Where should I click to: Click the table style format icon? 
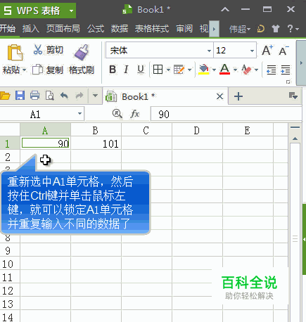(x=179, y=70)
